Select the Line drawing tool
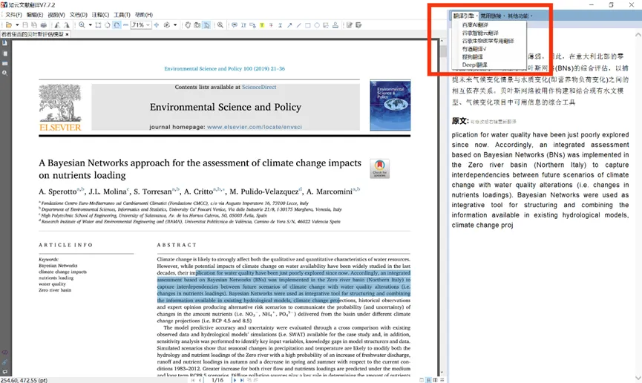 [x=298, y=25]
